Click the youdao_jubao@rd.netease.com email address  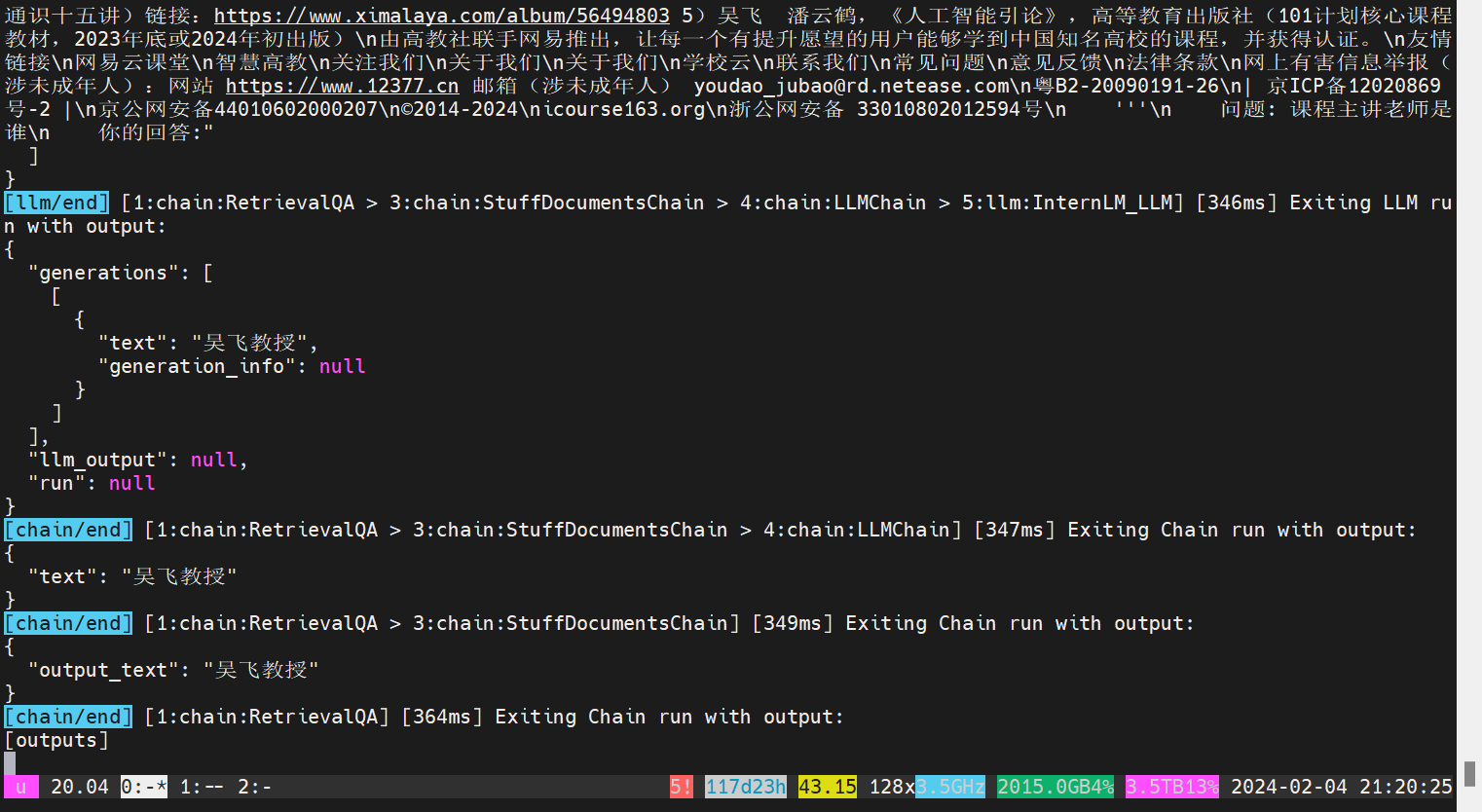pos(852,86)
